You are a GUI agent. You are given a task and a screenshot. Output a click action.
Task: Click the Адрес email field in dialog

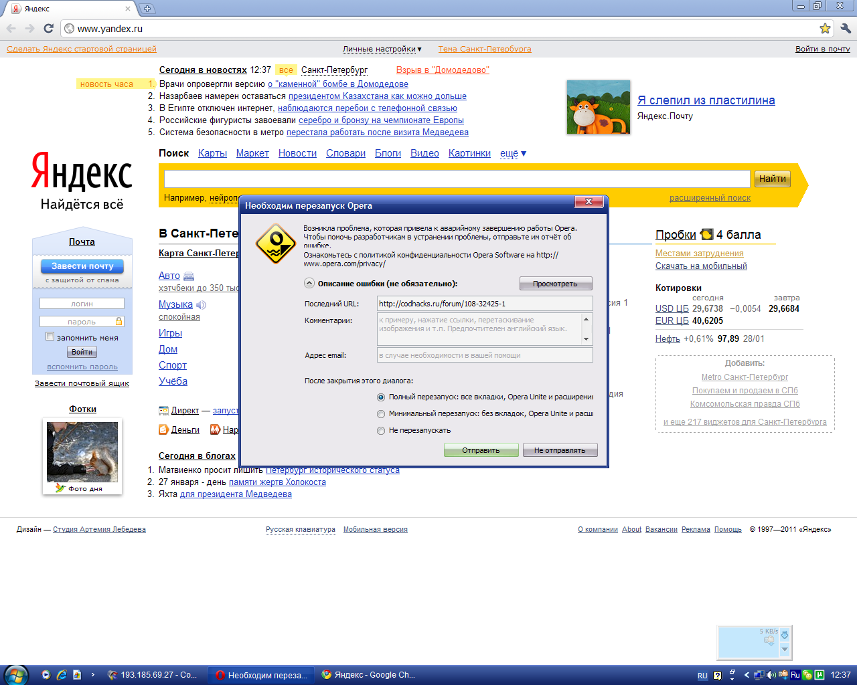[485, 355]
